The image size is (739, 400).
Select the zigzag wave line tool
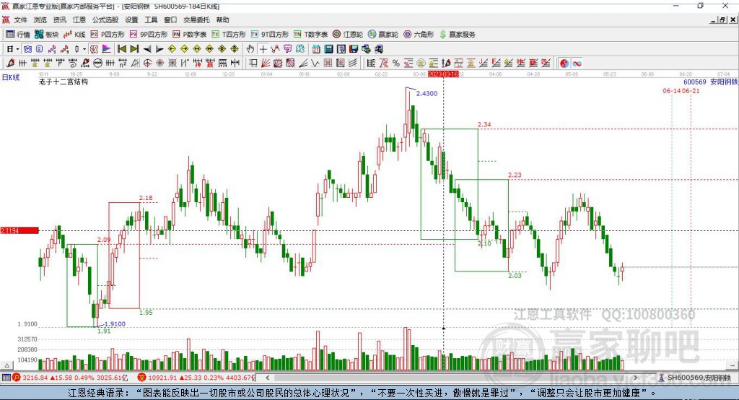point(315,64)
